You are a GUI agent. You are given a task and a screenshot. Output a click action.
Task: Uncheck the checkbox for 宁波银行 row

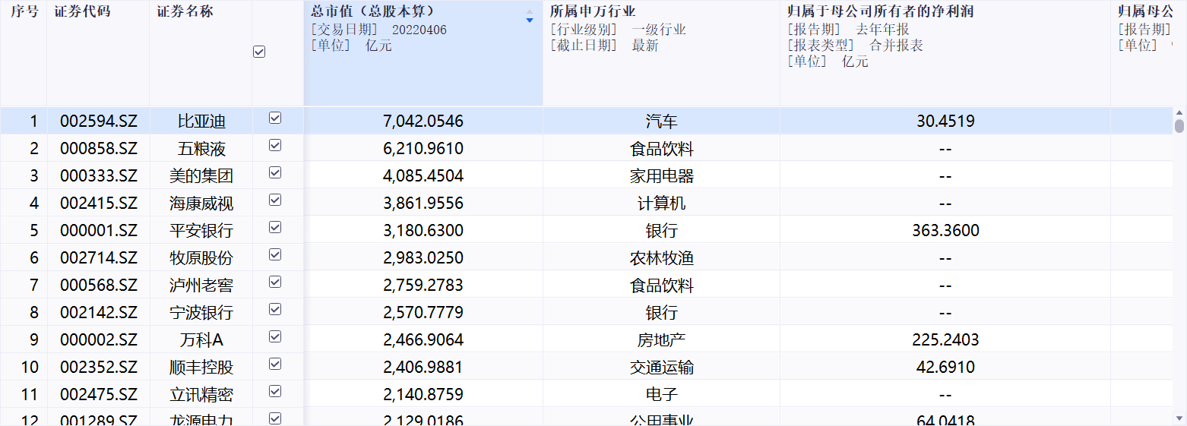click(x=275, y=309)
